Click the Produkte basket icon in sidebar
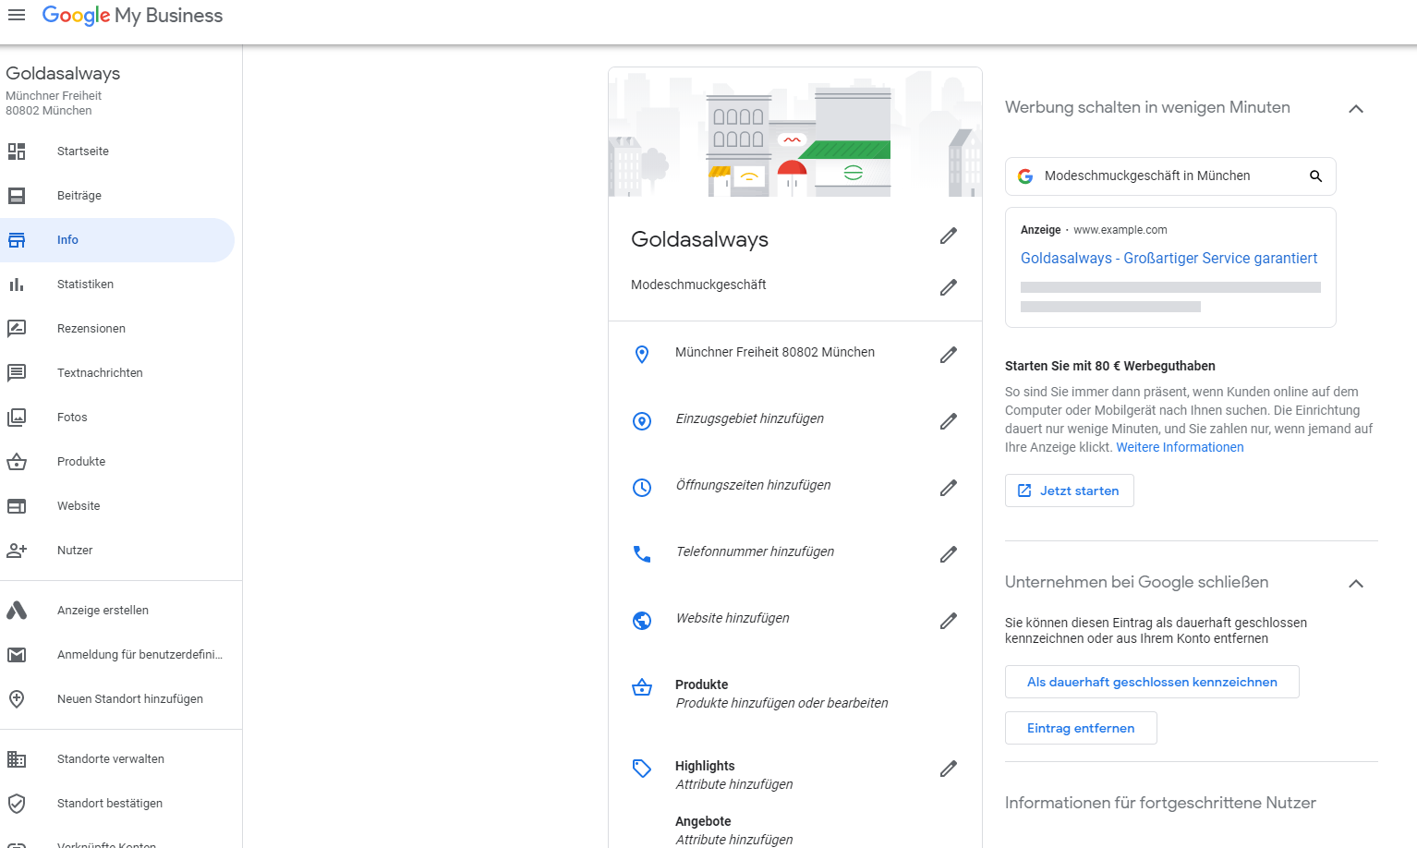This screenshot has height=848, width=1417. coord(17,462)
